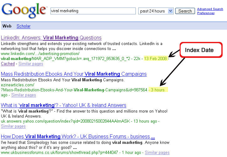
Task: Select the Web tab
Action: (7, 26)
